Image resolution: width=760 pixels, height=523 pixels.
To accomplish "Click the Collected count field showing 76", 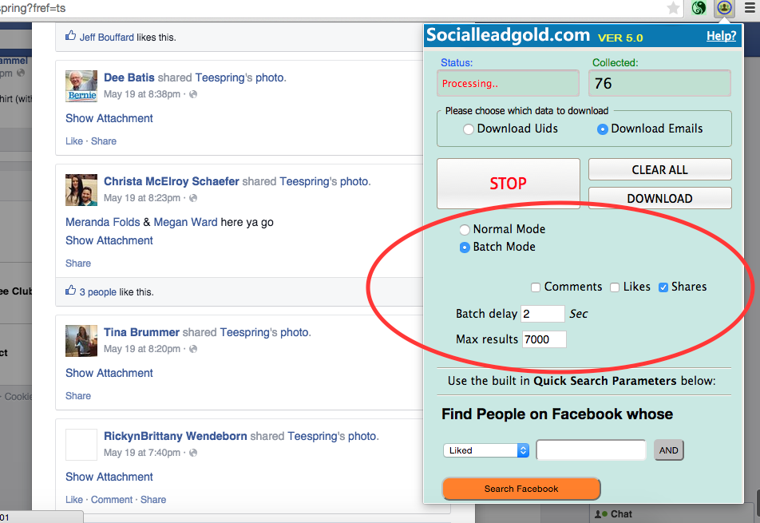I will (659, 83).
